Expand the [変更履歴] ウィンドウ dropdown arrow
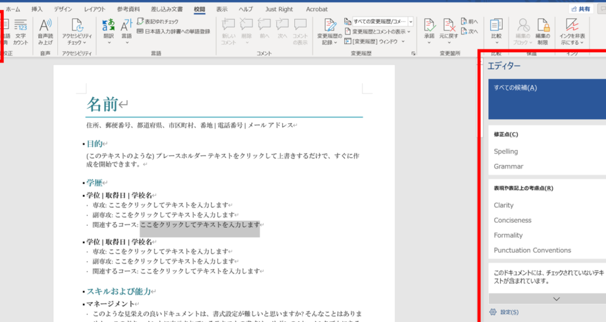This screenshot has width=606, height=322. (x=403, y=41)
